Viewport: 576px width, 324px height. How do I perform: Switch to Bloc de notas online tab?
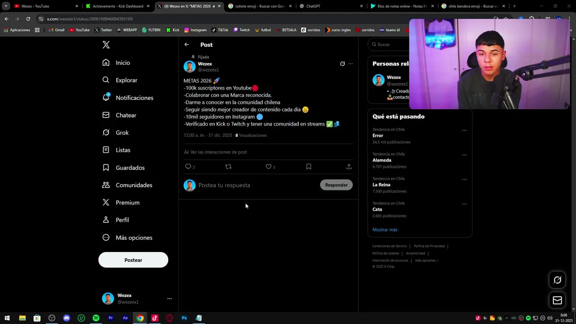click(x=402, y=6)
